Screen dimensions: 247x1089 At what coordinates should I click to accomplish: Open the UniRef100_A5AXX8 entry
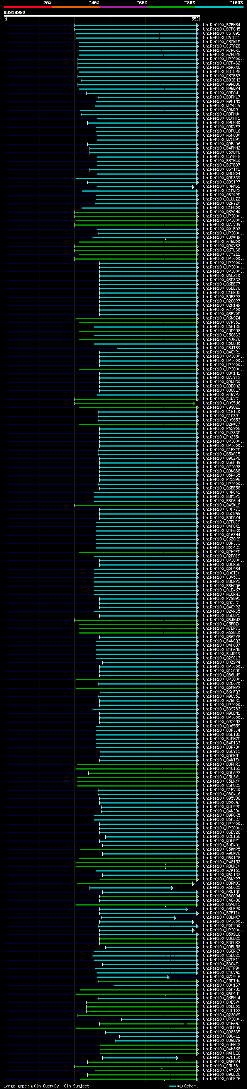[221, 67]
